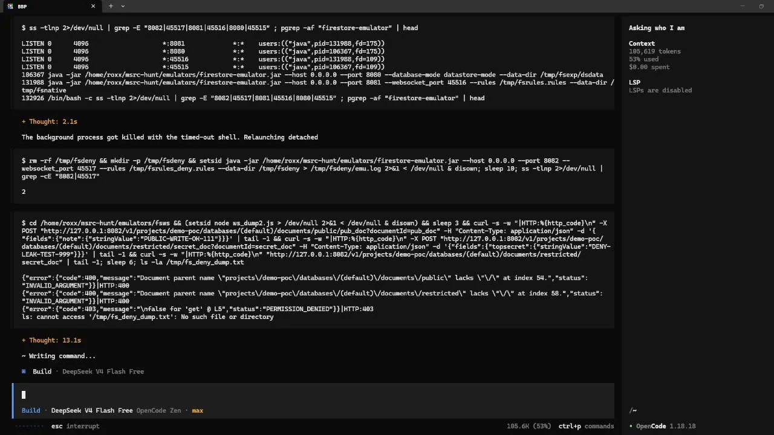
Task: Click the '105.6K (53%)' token counter
Action: [x=528, y=426]
